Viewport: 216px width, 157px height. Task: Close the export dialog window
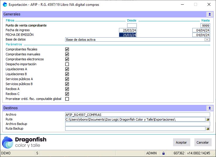point(209,5)
